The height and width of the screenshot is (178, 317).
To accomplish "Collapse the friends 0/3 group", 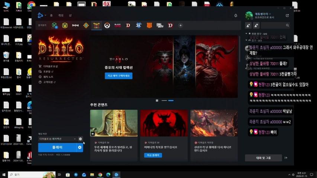I will (246, 40).
